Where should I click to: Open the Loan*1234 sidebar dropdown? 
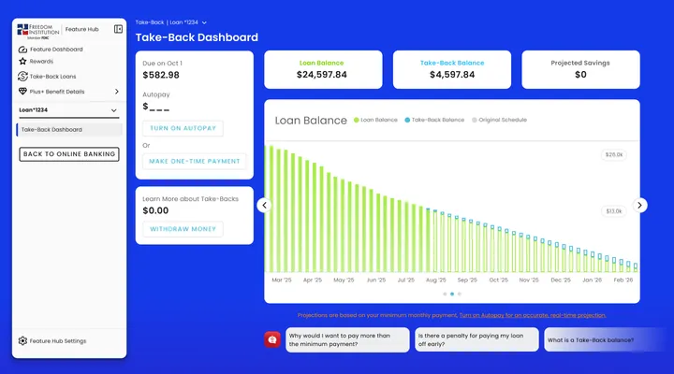click(x=68, y=110)
